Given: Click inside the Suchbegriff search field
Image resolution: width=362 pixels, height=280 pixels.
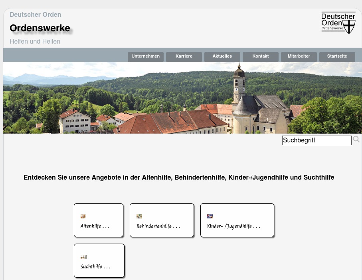Looking at the screenshot, I should tap(317, 140).
